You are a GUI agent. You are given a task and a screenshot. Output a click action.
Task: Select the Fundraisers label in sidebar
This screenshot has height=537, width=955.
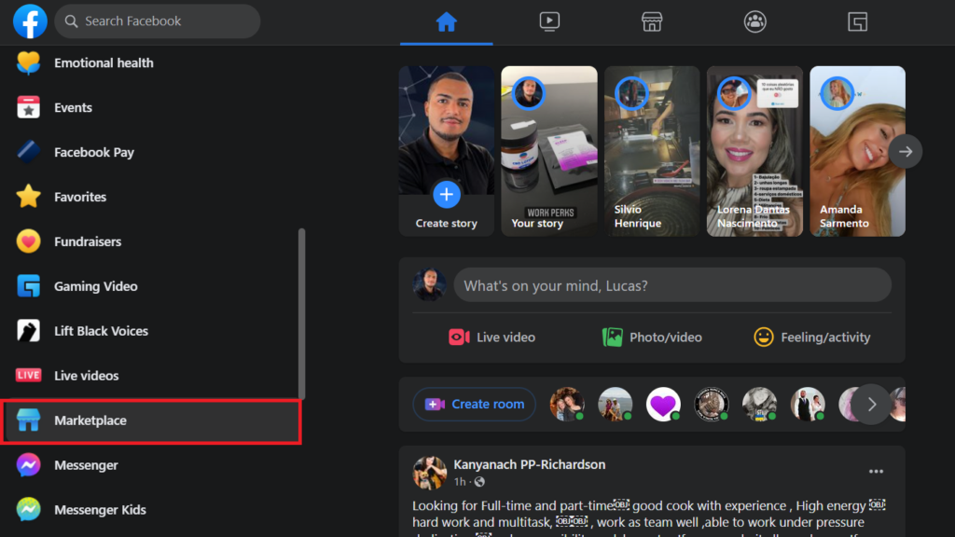point(88,241)
